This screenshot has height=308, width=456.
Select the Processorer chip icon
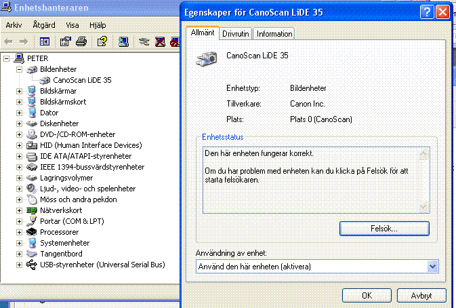coord(32,232)
